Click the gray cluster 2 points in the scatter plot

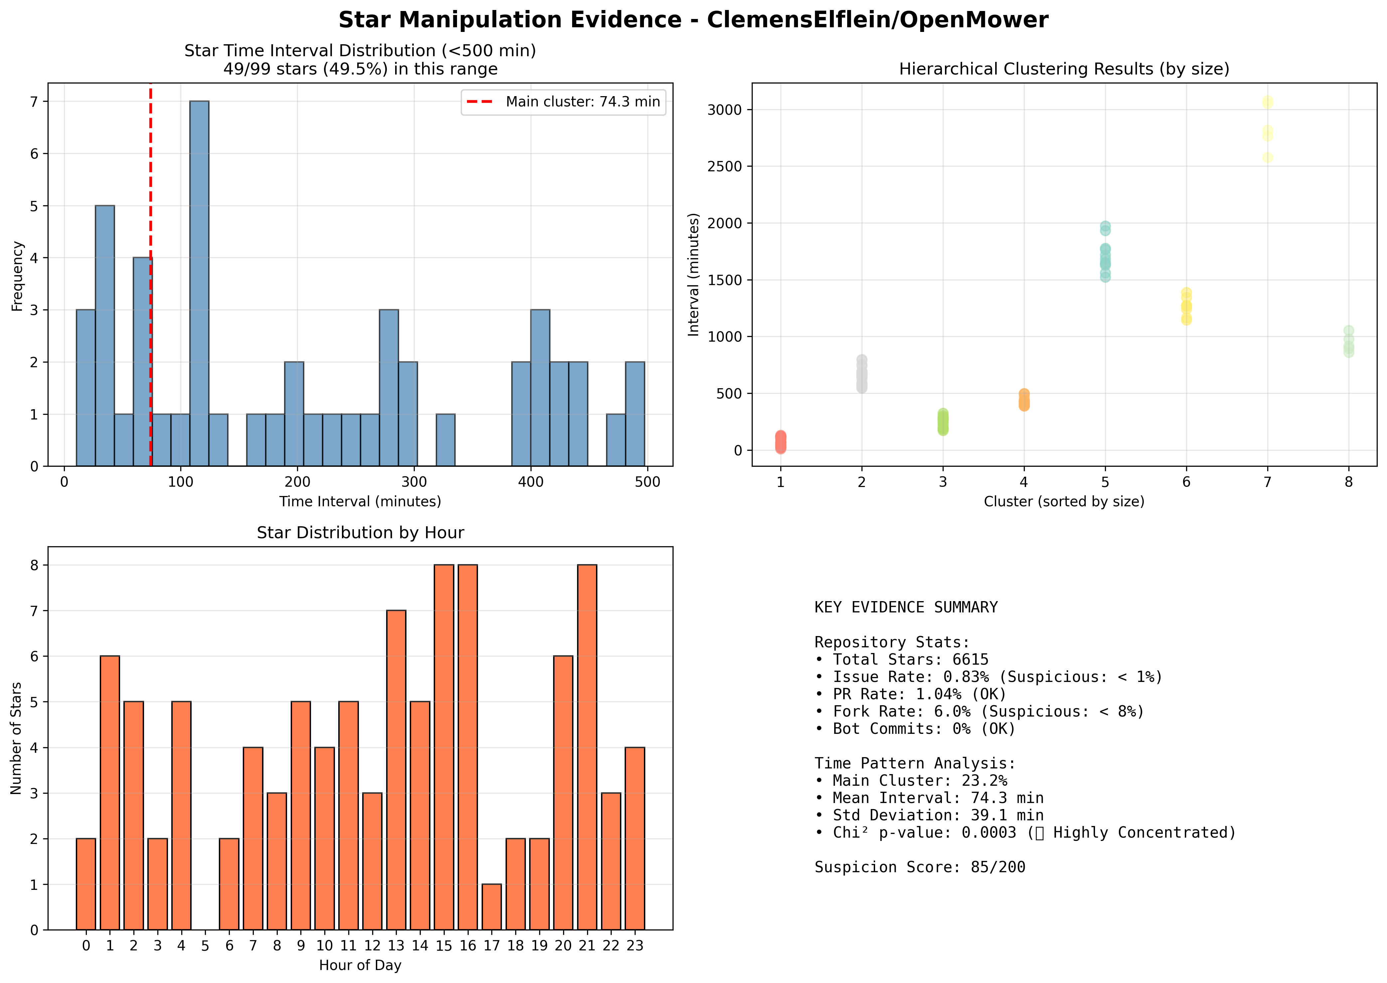coord(862,374)
